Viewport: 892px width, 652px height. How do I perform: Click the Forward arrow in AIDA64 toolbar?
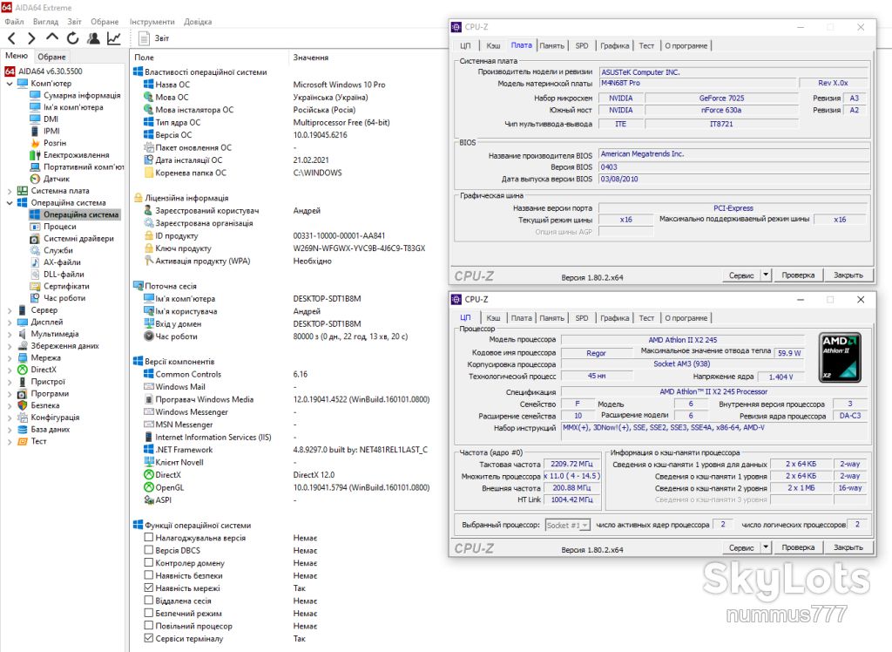32,38
